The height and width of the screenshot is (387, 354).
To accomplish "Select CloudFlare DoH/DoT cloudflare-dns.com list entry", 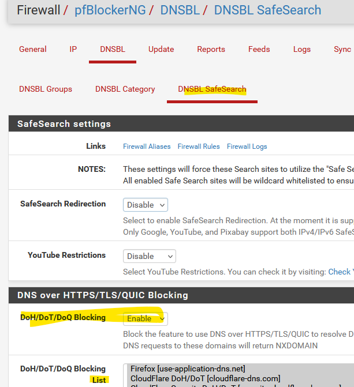I will click(x=205, y=378).
